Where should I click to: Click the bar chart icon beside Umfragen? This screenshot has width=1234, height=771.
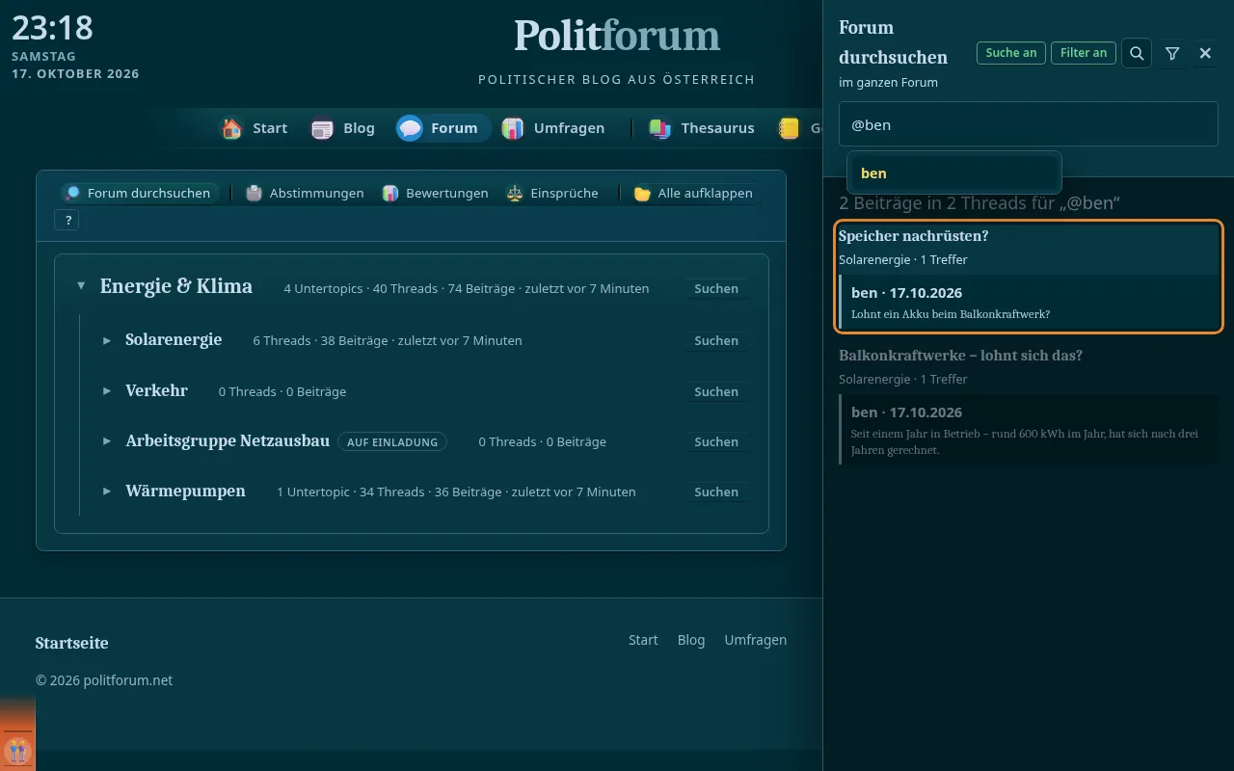tap(513, 128)
